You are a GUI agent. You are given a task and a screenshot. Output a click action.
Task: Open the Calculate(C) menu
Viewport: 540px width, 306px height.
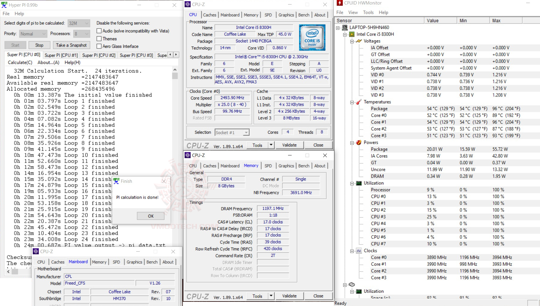(x=20, y=63)
